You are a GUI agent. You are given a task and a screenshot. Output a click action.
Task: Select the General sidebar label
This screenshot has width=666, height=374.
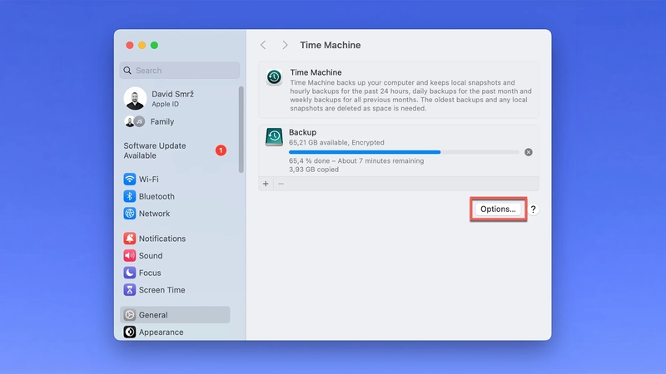tap(153, 315)
